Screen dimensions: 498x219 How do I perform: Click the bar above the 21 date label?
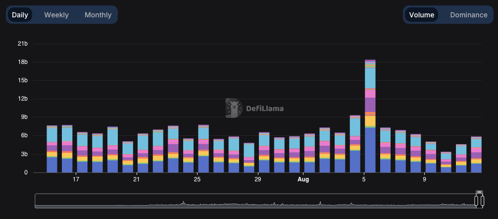point(143,155)
